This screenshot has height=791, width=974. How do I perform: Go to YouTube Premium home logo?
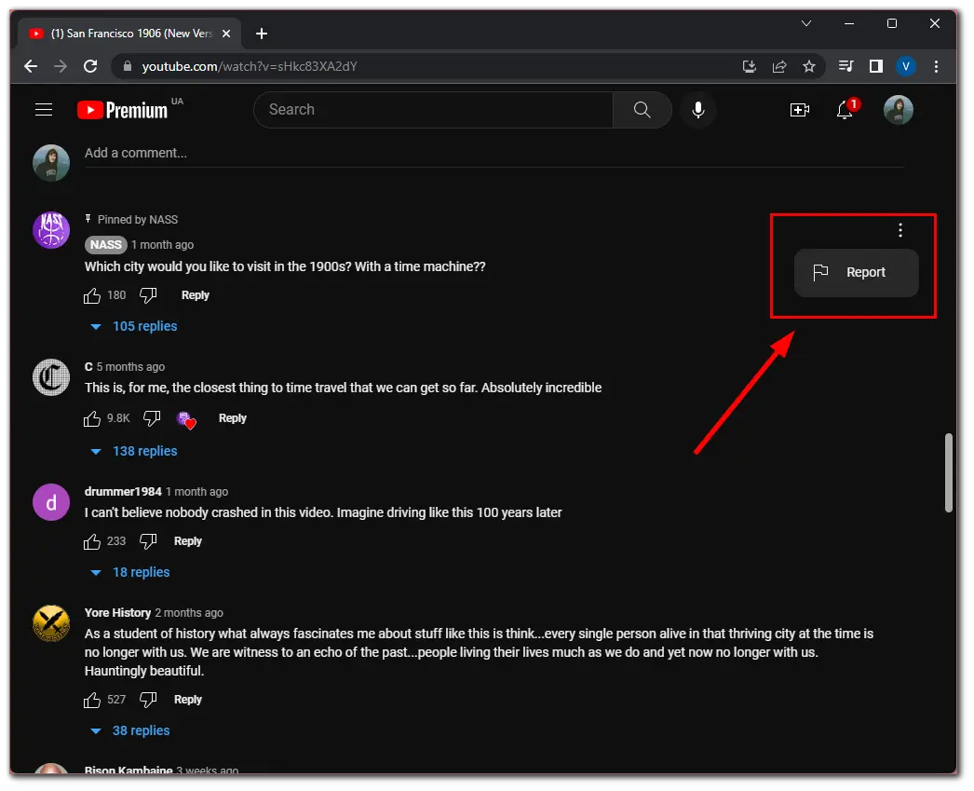pyautogui.click(x=123, y=110)
